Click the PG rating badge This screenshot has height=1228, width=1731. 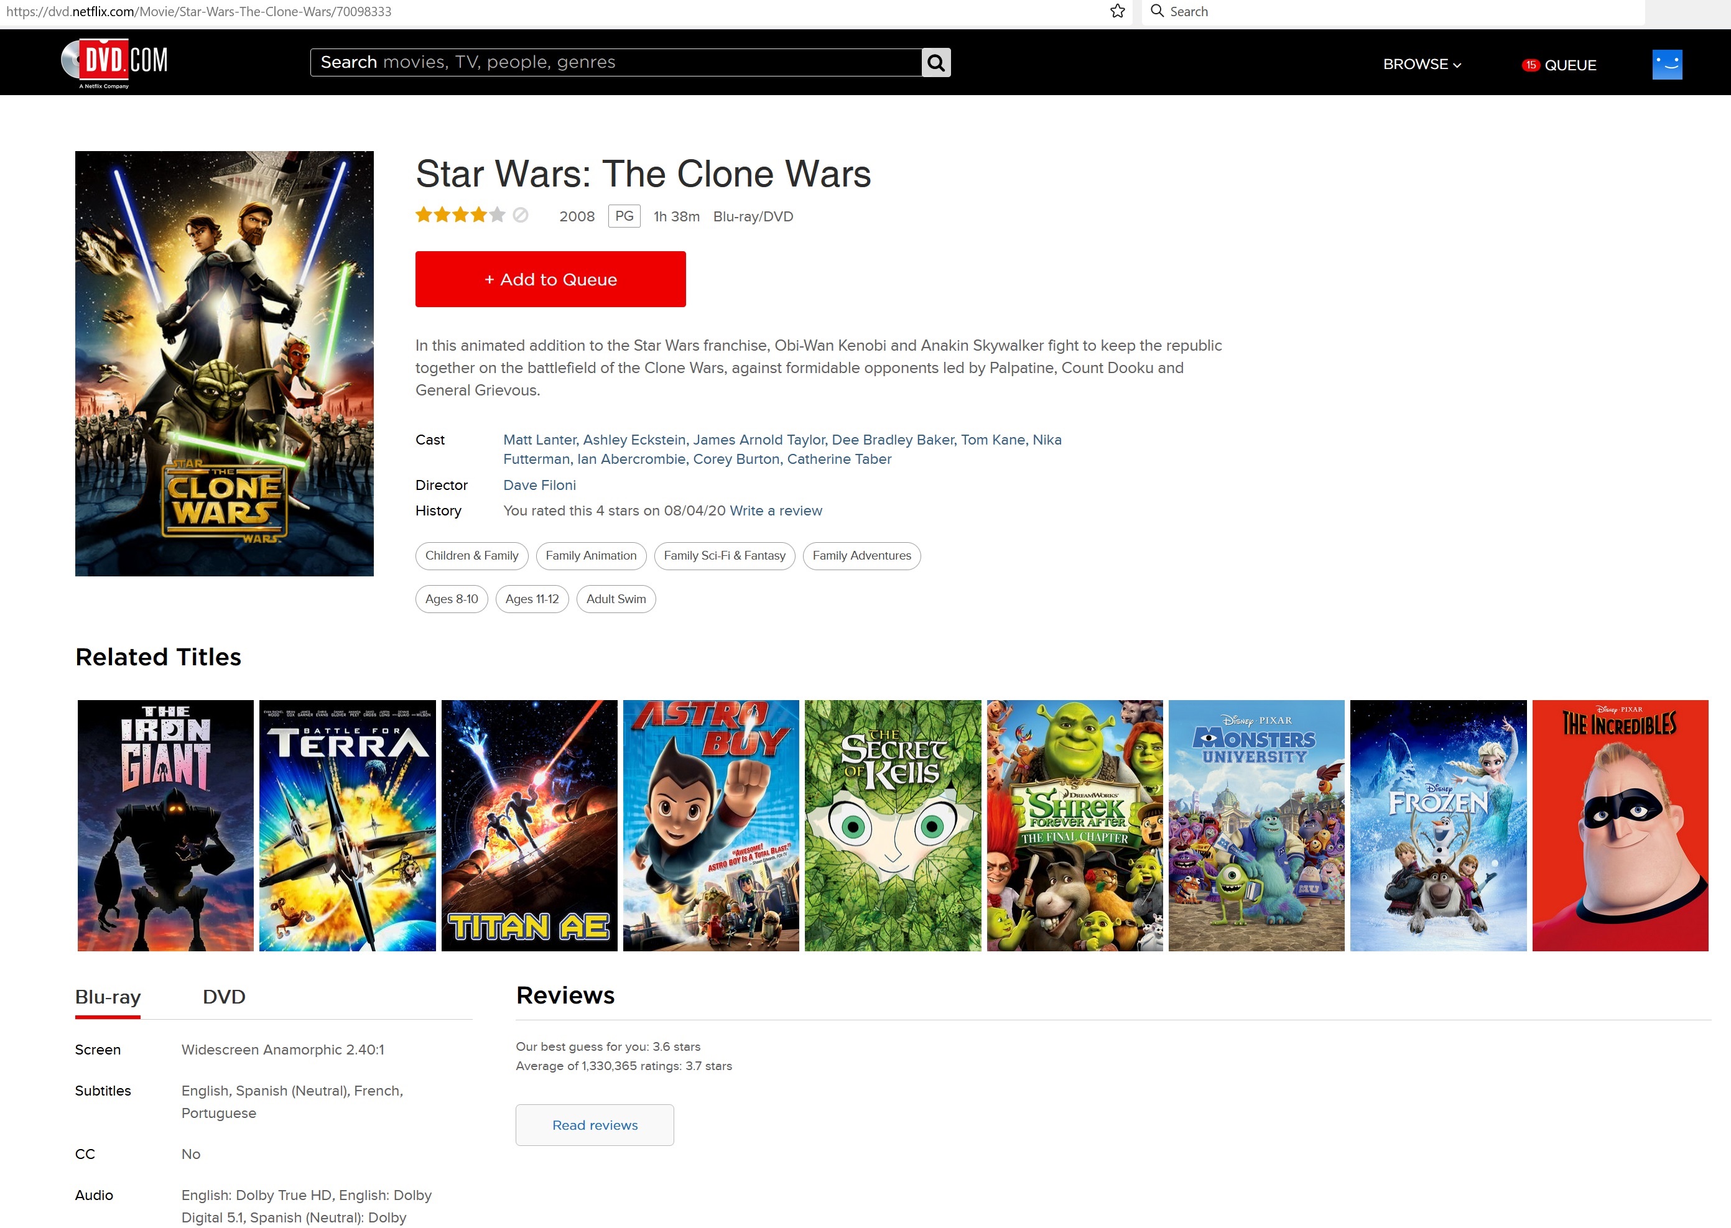(x=624, y=216)
